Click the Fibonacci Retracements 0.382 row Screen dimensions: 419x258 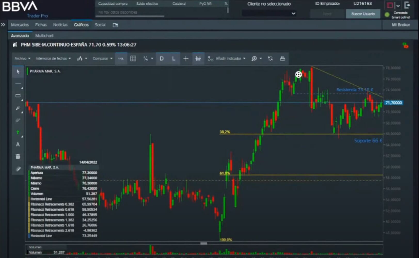(64, 204)
